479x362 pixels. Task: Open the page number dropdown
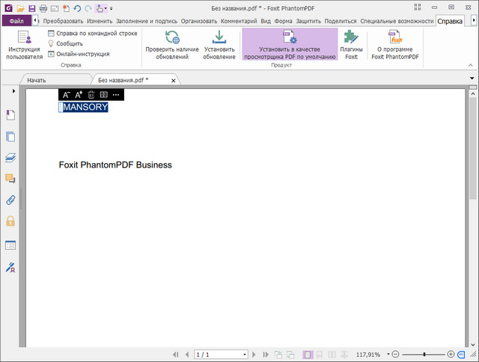pyautogui.click(x=244, y=354)
